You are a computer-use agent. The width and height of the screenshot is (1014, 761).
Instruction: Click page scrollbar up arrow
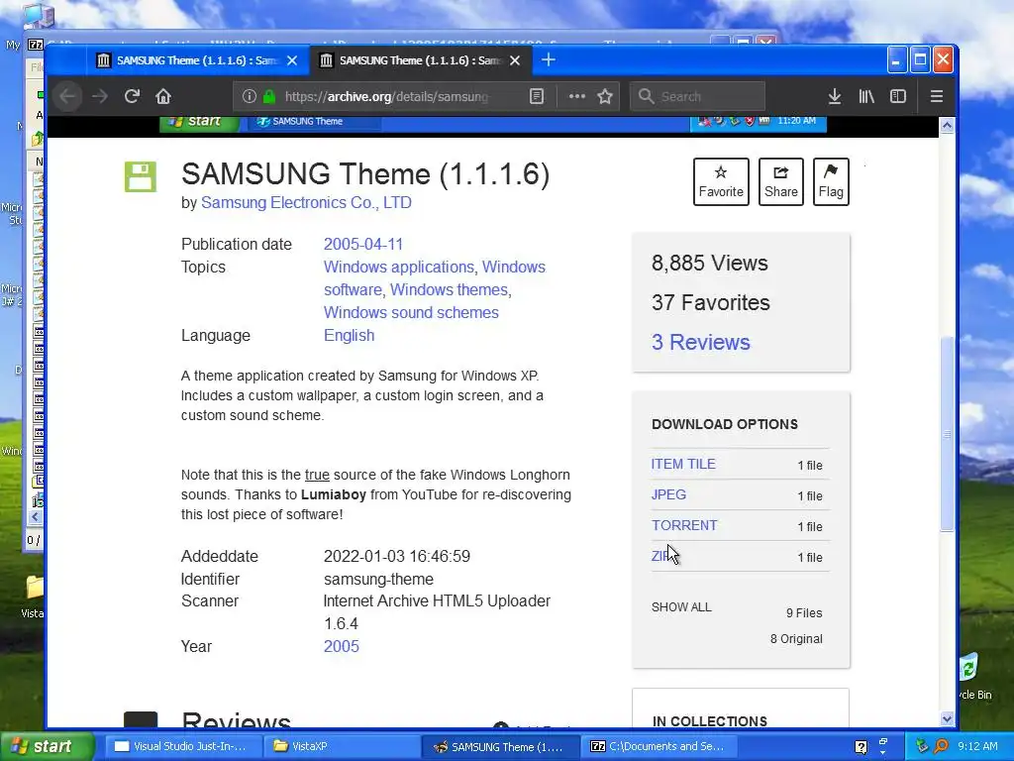pos(947,126)
